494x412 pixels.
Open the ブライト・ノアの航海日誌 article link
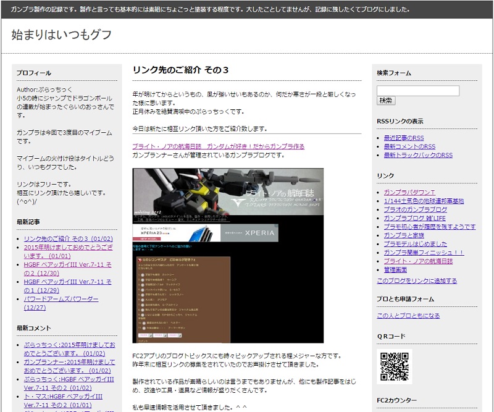point(219,146)
